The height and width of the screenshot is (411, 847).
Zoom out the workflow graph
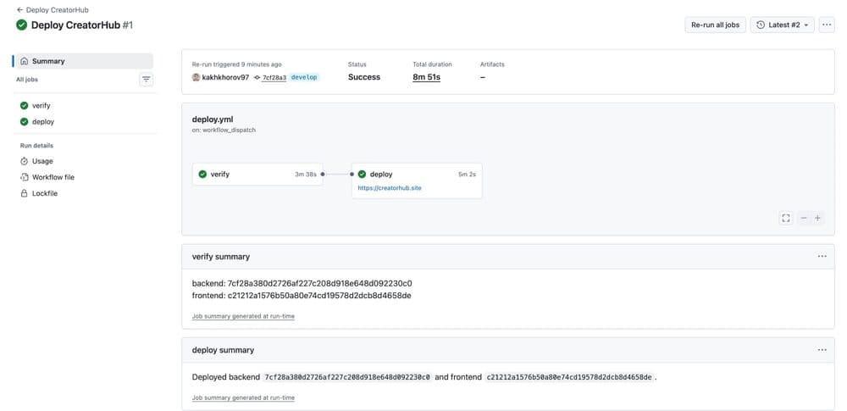click(x=804, y=218)
